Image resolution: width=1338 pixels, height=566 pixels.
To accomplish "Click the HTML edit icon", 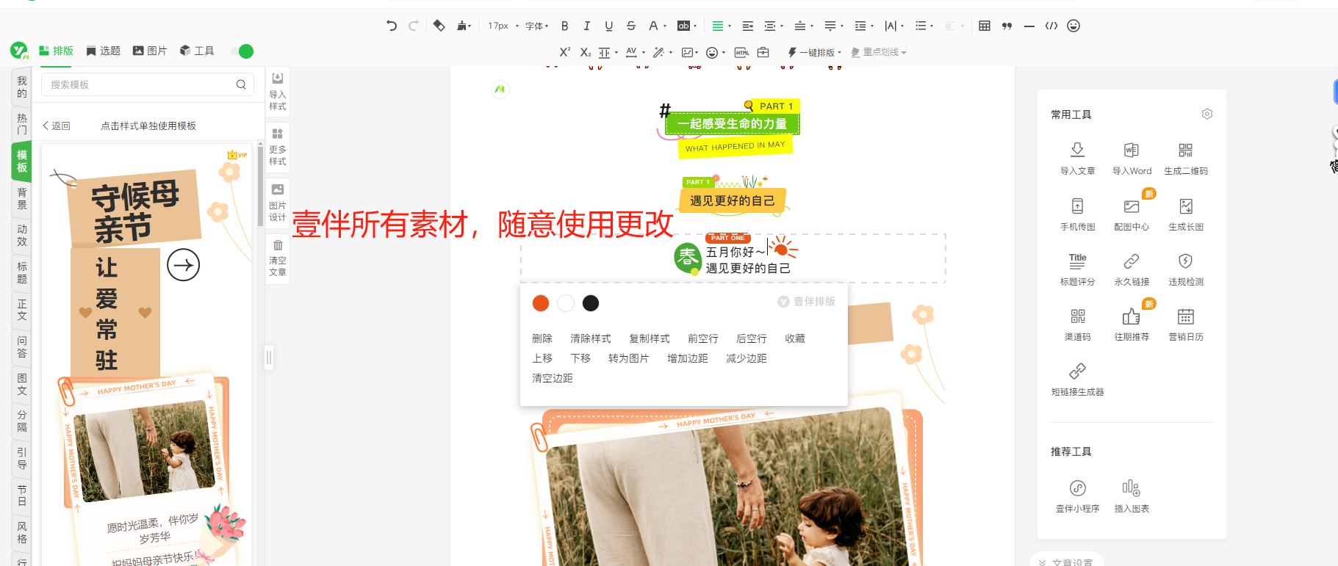I will pyautogui.click(x=742, y=52).
